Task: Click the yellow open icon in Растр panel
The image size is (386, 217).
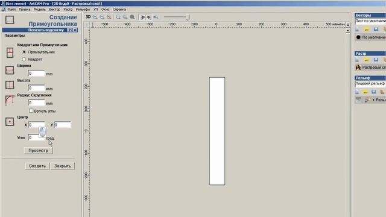Action: click(367, 60)
